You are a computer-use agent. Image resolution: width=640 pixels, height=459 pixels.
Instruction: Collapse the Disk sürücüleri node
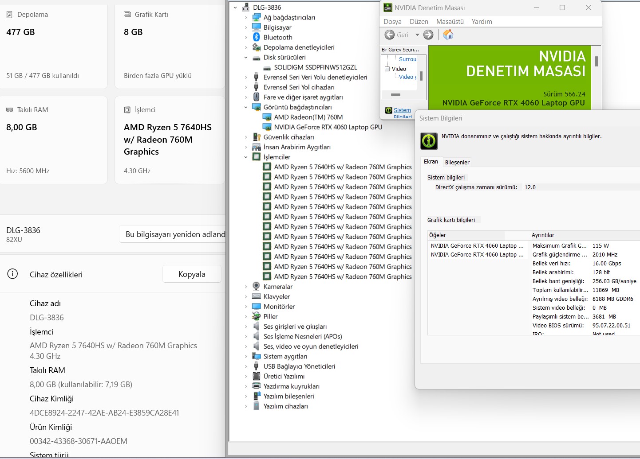tap(246, 57)
